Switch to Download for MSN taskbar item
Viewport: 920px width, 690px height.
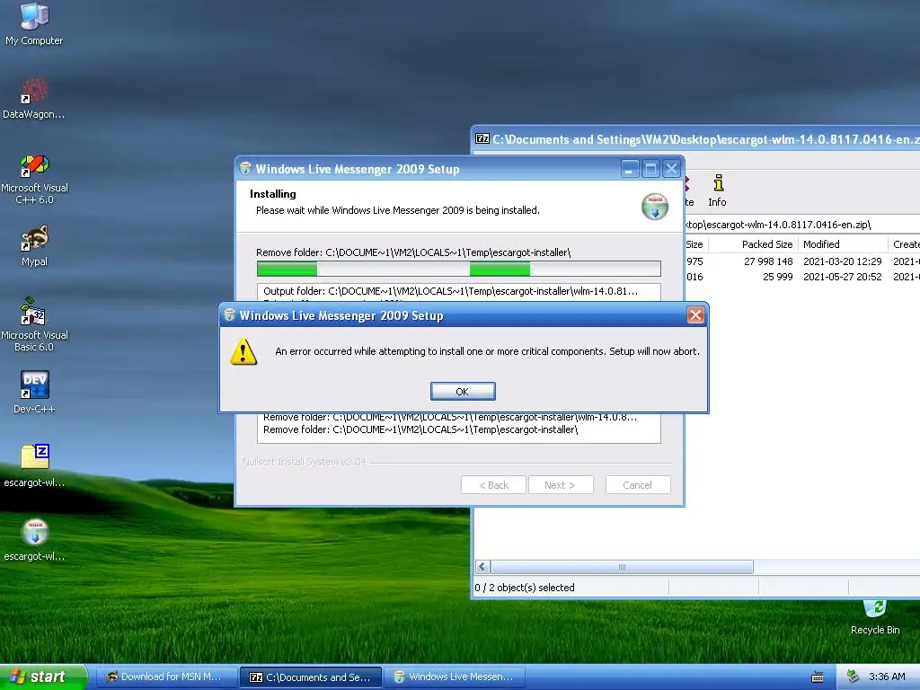pyautogui.click(x=165, y=677)
